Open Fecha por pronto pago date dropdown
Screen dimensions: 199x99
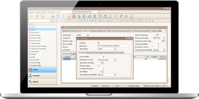164,38
